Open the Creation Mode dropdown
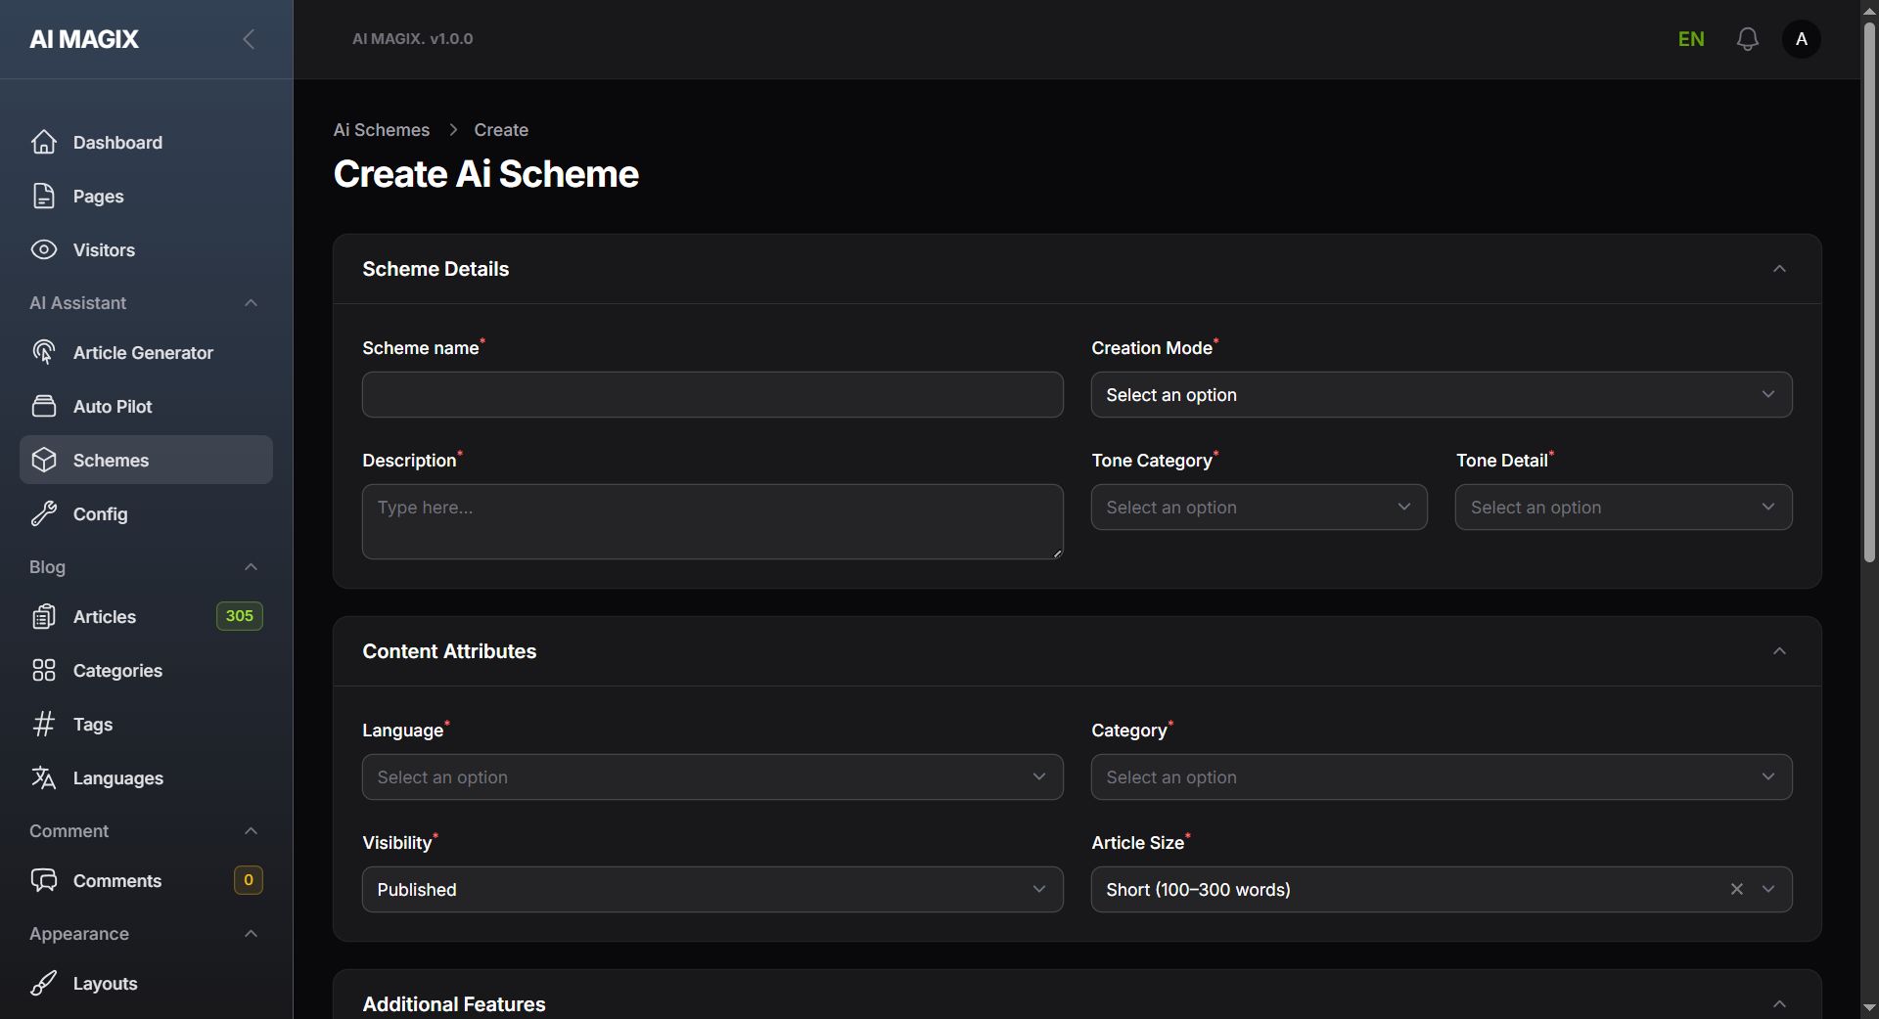This screenshot has height=1019, width=1879. pos(1441,395)
